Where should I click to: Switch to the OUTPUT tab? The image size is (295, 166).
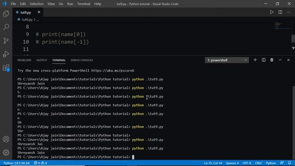click(42, 60)
